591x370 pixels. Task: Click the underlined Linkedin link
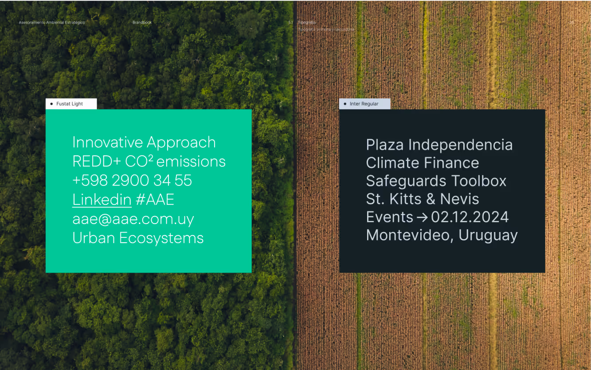pyautogui.click(x=102, y=200)
